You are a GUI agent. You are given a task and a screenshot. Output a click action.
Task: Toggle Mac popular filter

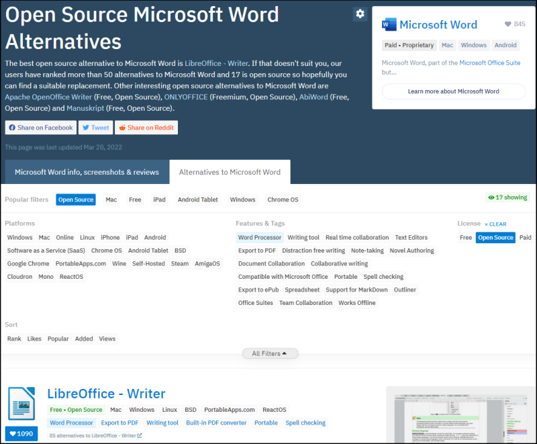111,199
